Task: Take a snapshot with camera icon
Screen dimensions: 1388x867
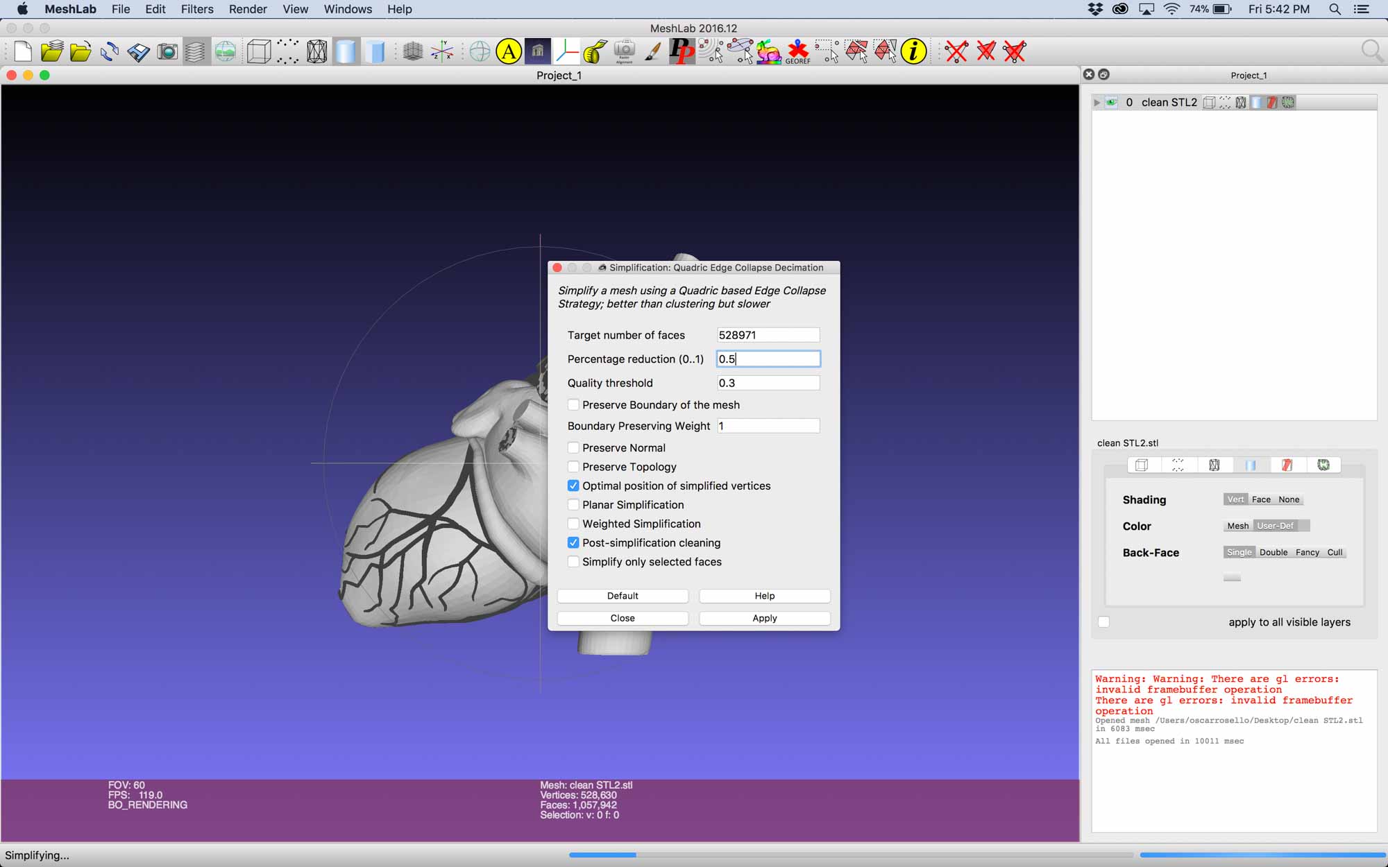Action: click(x=167, y=51)
